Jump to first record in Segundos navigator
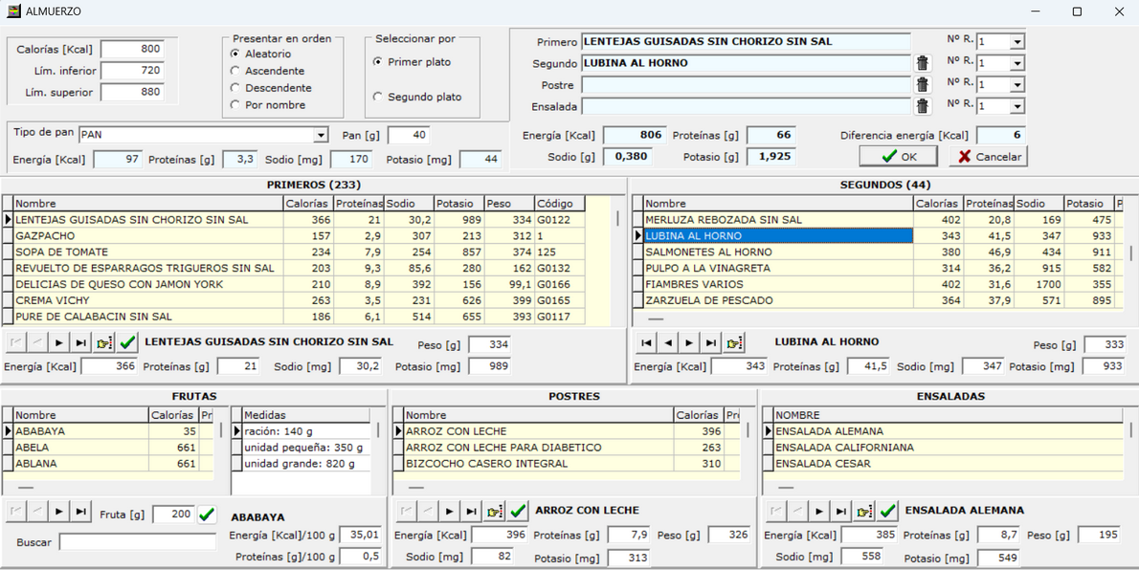The width and height of the screenshot is (1139, 570). 647,342
